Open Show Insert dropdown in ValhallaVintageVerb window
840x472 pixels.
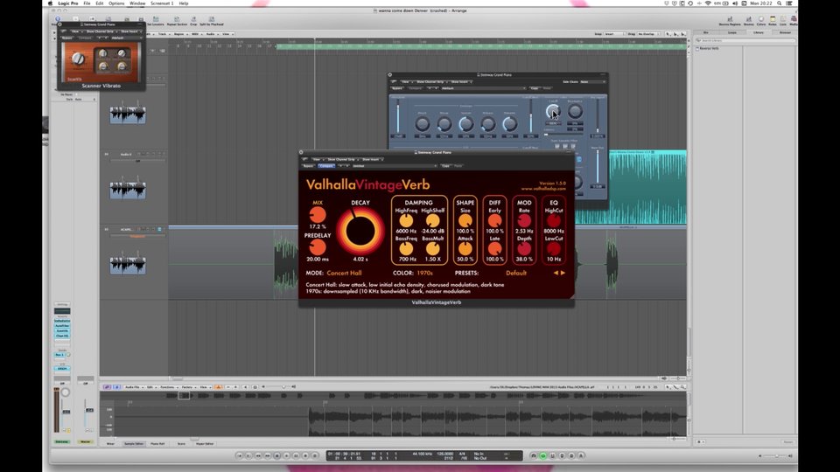[372, 159]
